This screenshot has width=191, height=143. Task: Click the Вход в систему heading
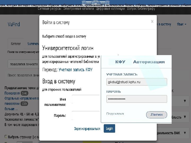(59, 81)
